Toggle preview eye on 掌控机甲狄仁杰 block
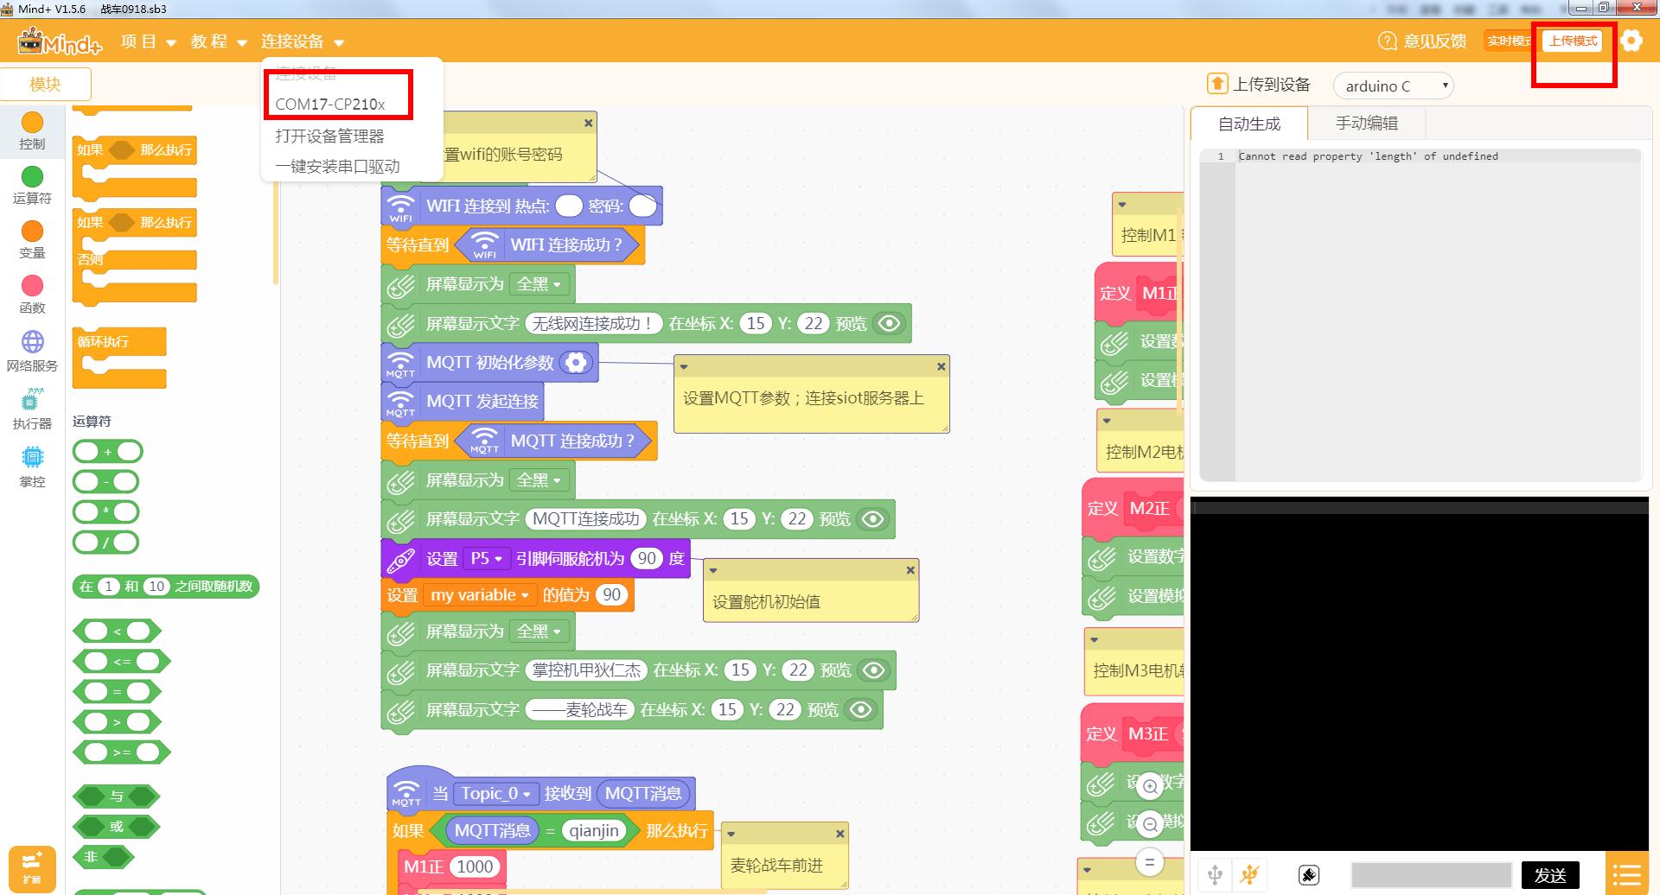This screenshot has width=1660, height=895. pyautogui.click(x=874, y=670)
